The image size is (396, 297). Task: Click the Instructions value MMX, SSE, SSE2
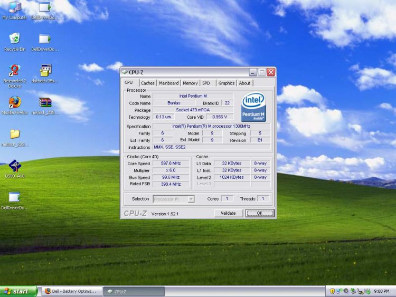click(211, 147)
